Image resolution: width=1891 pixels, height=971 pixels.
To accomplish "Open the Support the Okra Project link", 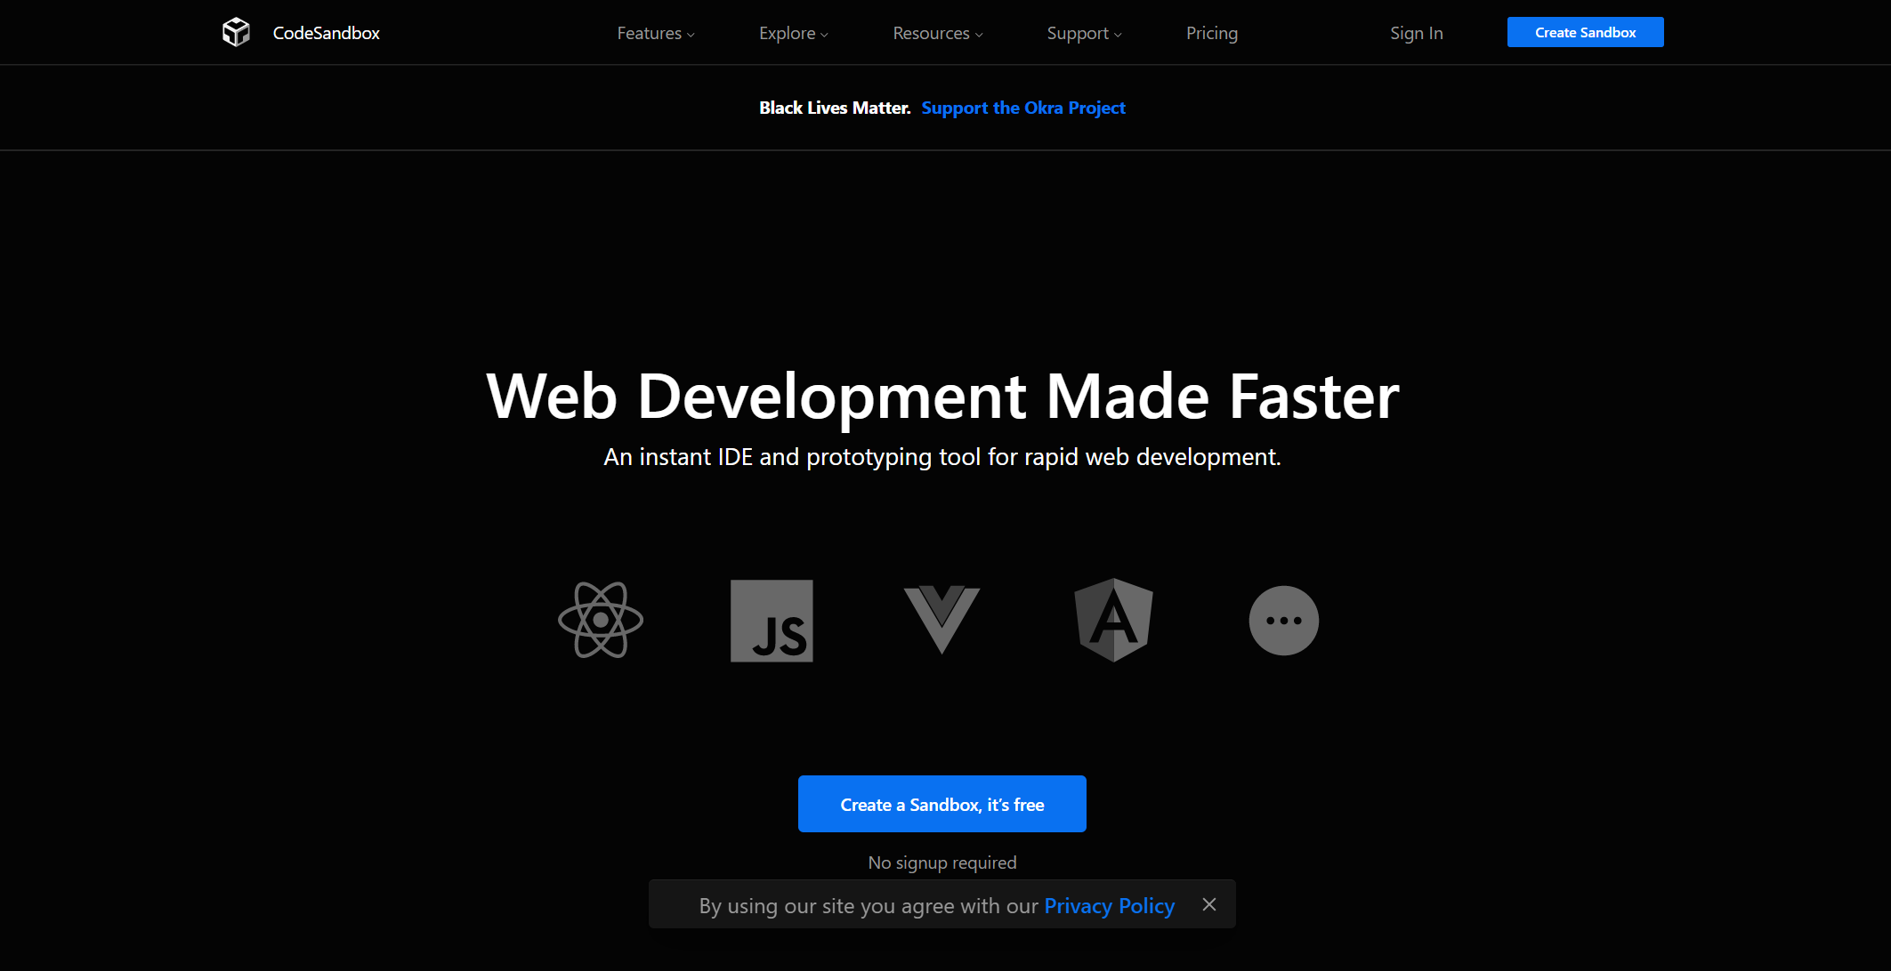I will click(x=1023, y=108).
